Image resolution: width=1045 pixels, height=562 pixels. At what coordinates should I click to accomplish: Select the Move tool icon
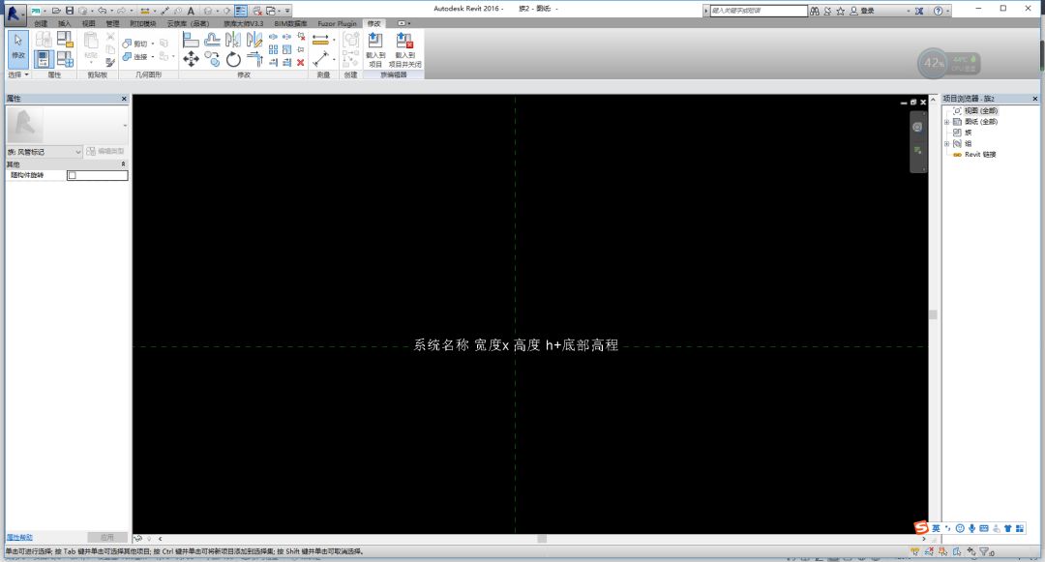[x=191, y=59]
